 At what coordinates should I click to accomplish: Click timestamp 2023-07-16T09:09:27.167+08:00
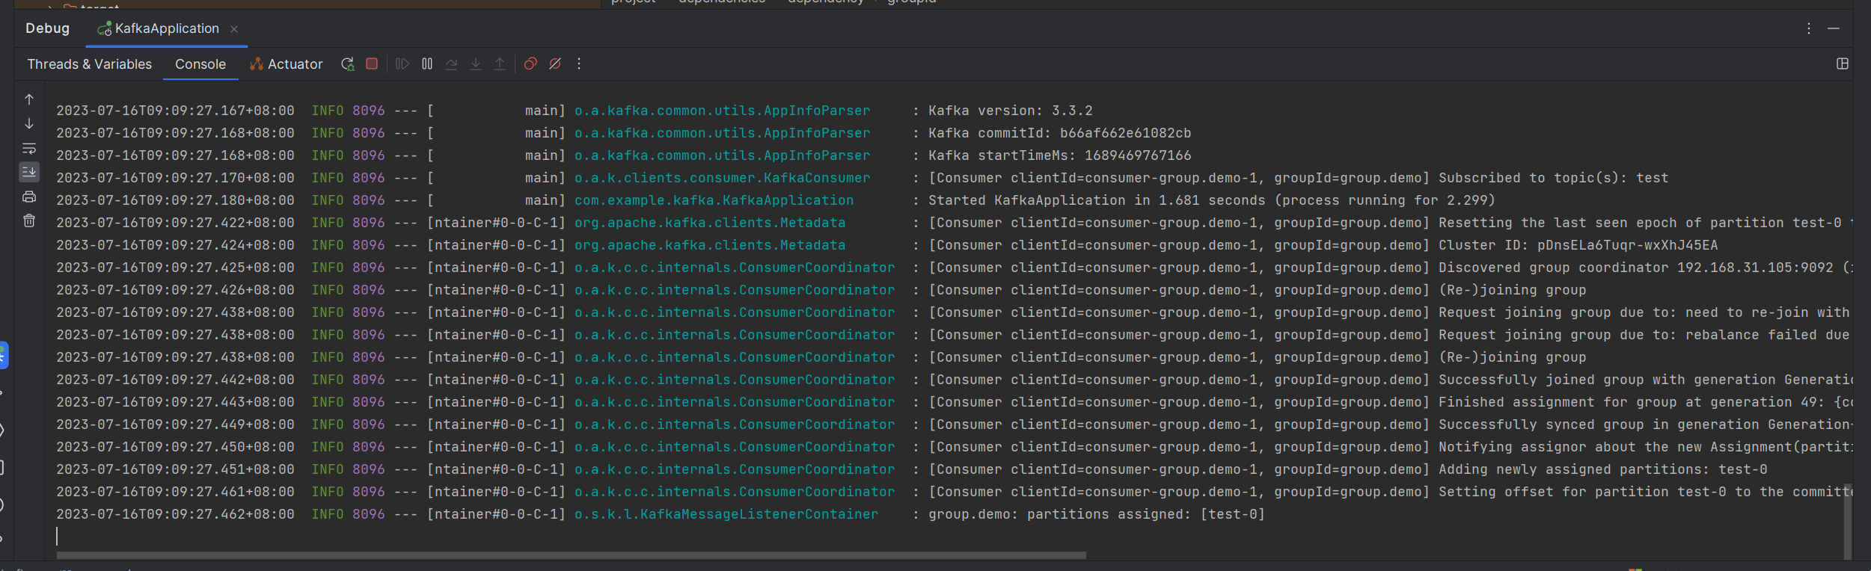pos(175,111)
